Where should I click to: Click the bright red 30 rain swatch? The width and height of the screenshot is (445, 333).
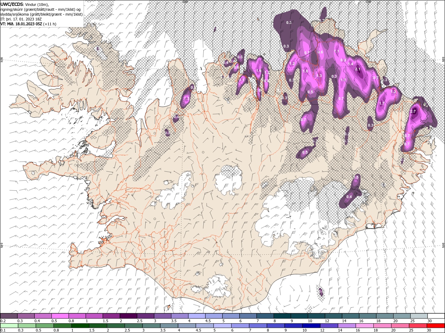click(436, 326)
